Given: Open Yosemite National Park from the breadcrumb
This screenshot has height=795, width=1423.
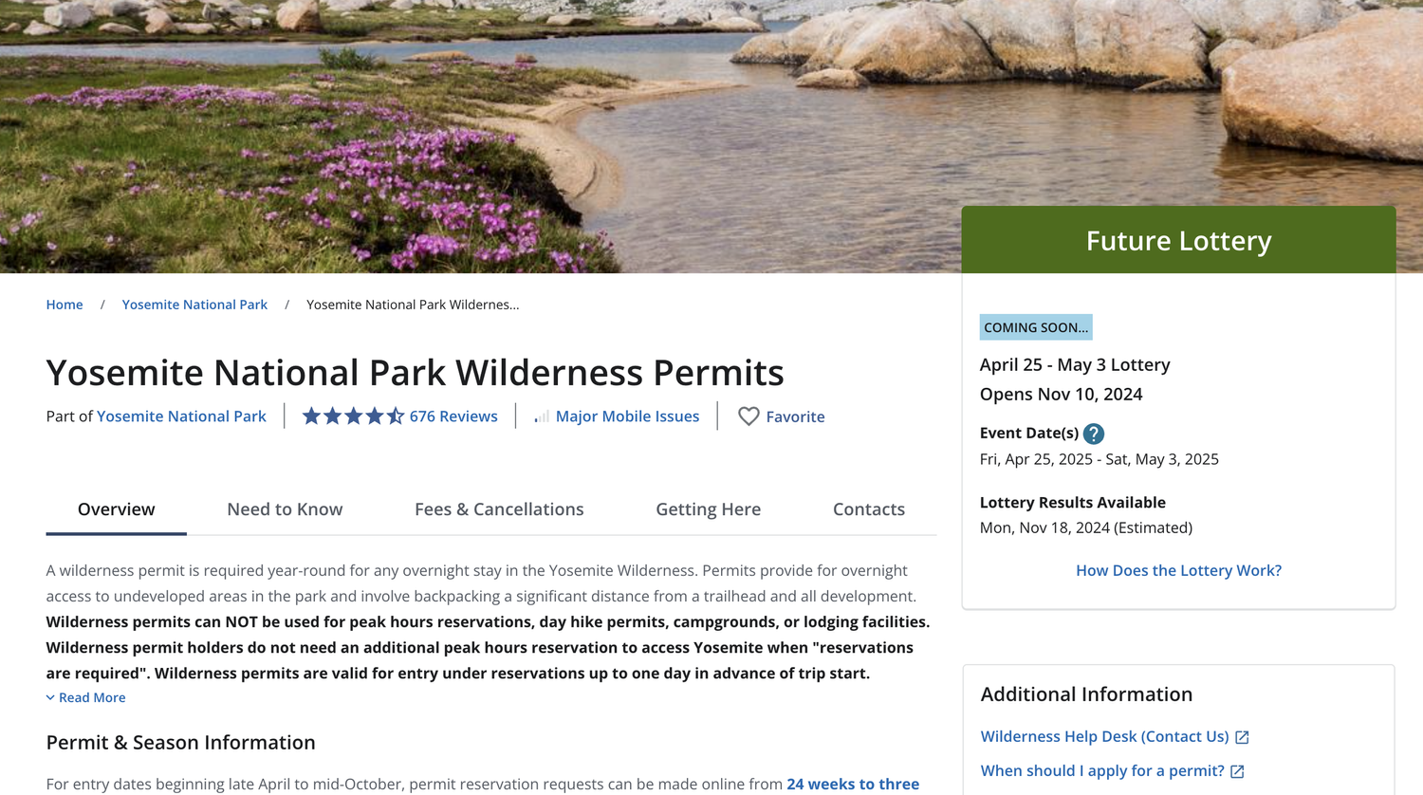Looking at the screenshot, I should 194,305.
